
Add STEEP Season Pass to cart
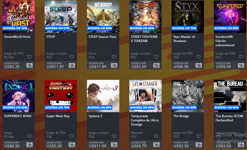pyautogui.click(x=114, y=65)
